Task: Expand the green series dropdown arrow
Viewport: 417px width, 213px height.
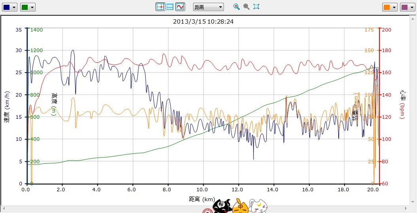Action: point(32,7)
